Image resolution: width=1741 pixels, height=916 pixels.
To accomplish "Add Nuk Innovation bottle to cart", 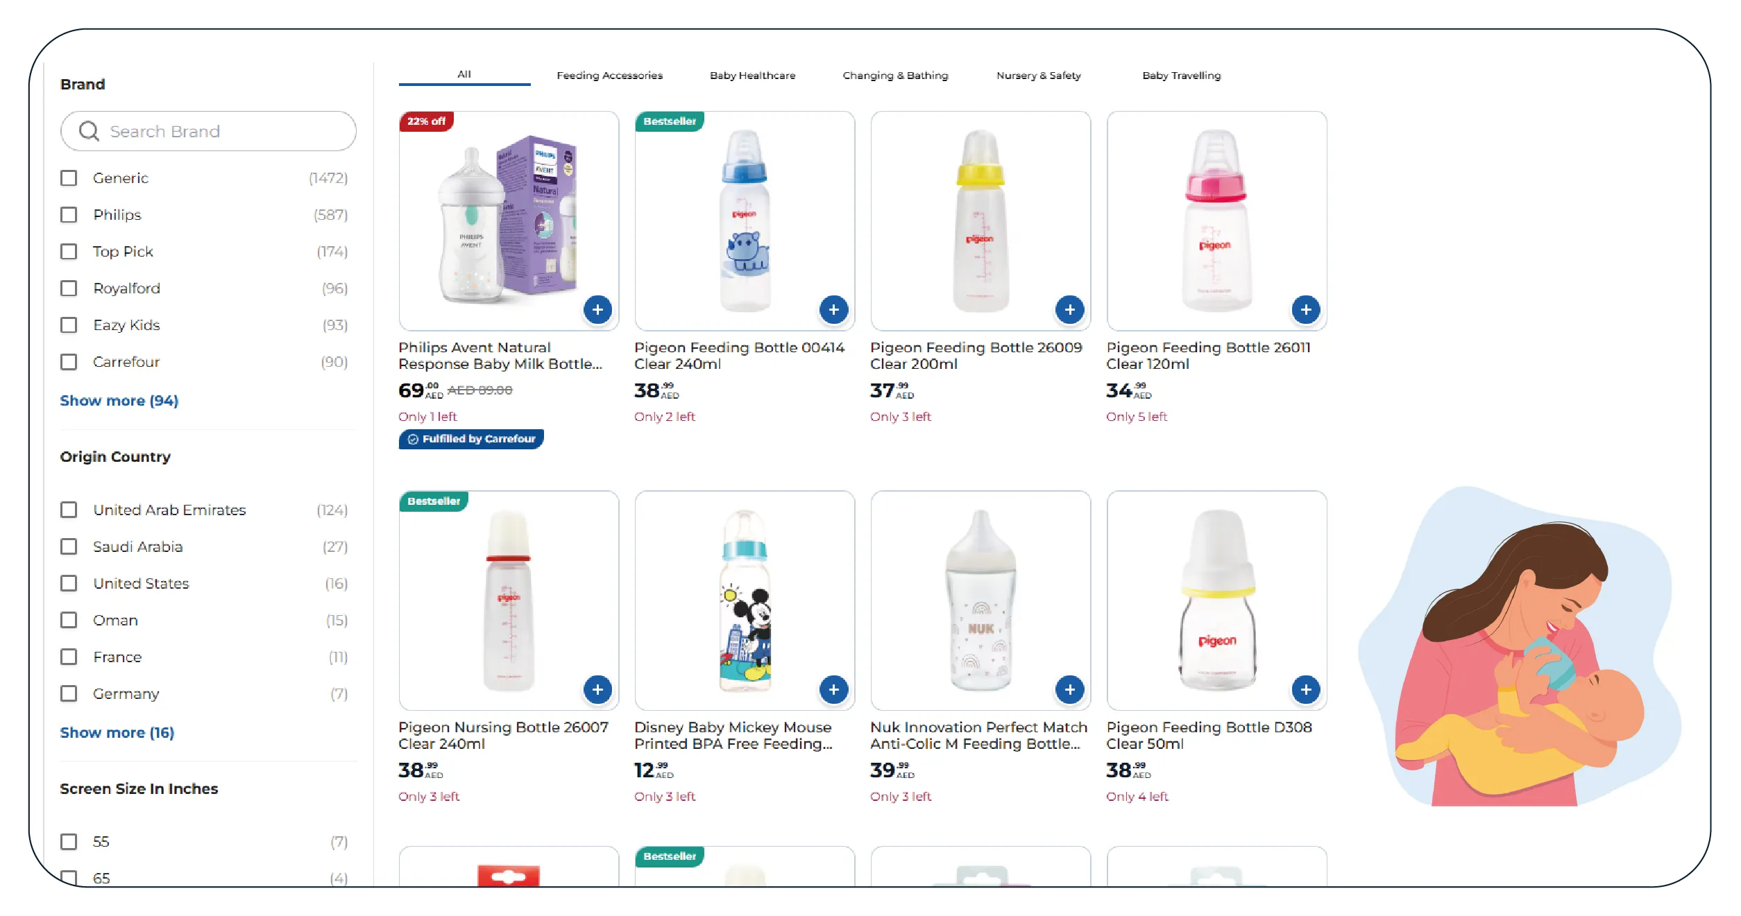I will 1069,690.
